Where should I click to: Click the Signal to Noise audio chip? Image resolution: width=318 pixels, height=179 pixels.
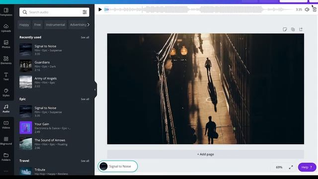pos(118,166)
